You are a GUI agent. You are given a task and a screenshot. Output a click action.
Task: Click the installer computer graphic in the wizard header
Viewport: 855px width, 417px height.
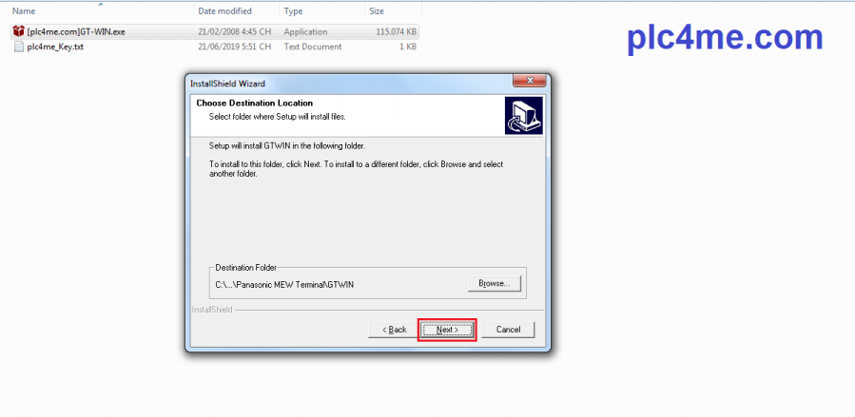[x=523, y=115]
